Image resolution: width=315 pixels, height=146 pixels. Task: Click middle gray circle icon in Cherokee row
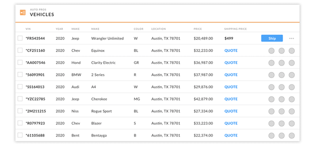(281, 99)
